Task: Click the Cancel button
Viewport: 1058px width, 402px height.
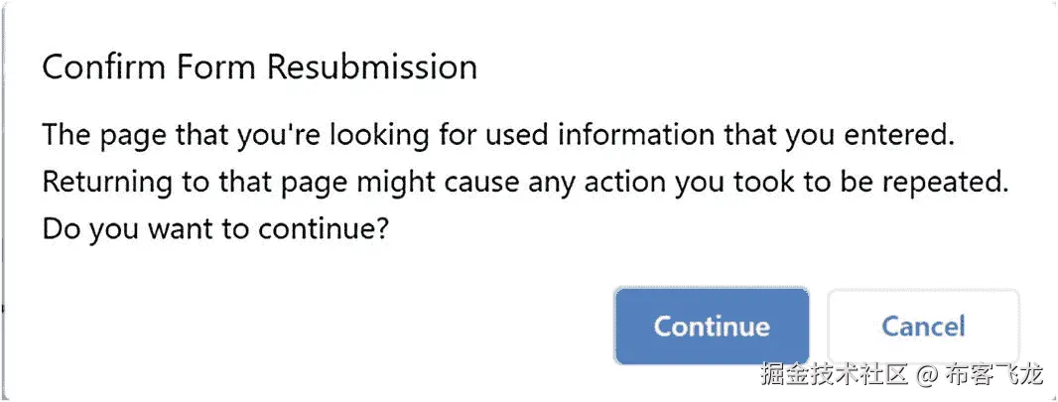Action: tap(923, 327)
